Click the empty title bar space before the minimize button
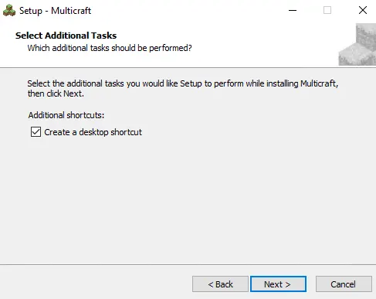Screen dimensions: 376x299 coord(188,11)
